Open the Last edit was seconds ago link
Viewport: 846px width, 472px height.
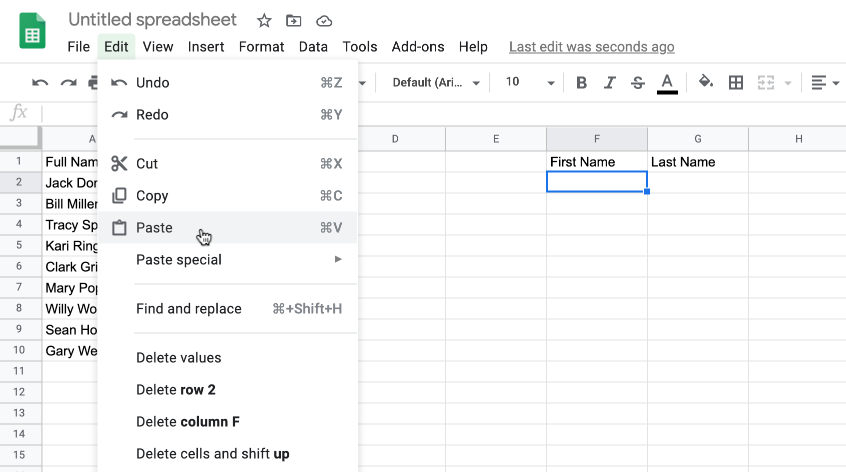pyautogui.click(x=592, y=47)
